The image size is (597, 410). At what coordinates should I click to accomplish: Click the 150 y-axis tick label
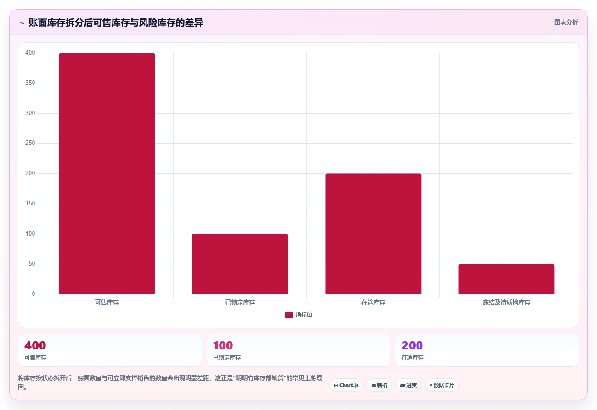coord(30,204)
